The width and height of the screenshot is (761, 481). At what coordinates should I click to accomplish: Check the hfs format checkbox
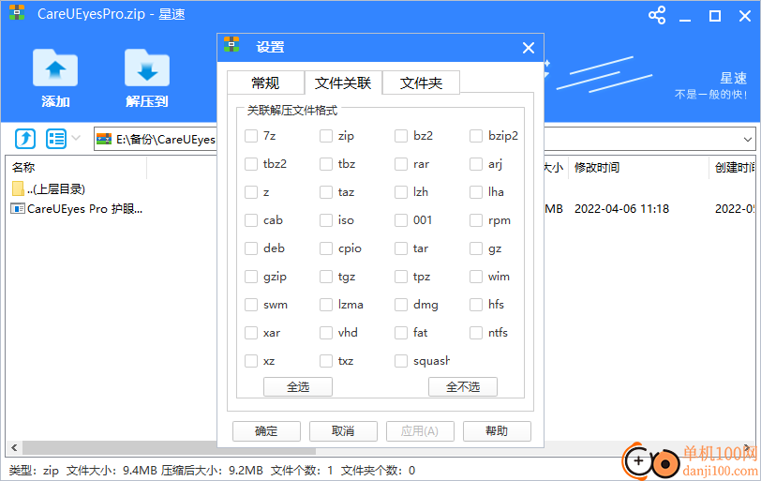click(x=476, y=305)
